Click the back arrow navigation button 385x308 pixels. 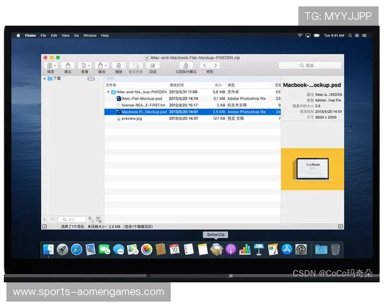click(x=205, y=65)
